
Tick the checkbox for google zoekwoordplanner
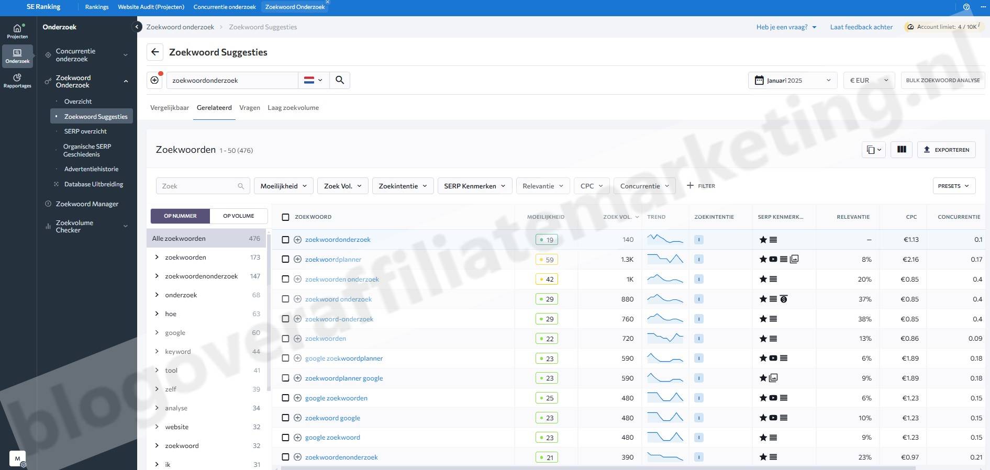click(x=285, y=359)
